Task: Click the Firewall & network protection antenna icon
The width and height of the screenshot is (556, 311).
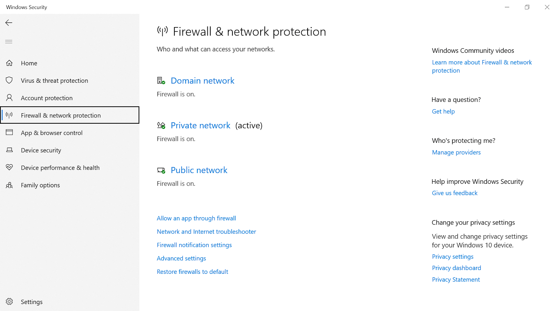Action: 9,115
